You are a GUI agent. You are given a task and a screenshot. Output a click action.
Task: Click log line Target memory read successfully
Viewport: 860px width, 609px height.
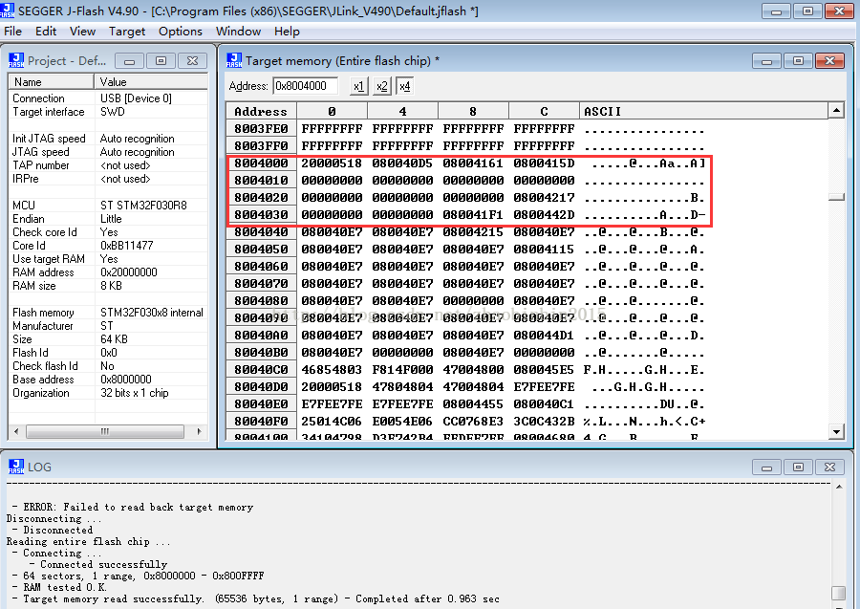[255, 598]
